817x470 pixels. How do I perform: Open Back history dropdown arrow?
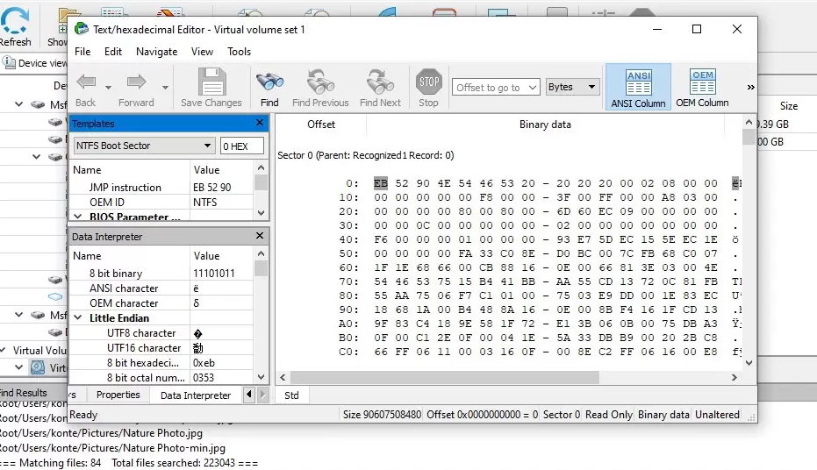[109, 88]
